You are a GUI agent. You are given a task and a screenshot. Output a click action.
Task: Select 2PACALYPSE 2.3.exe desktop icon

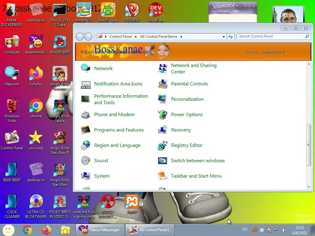pyautogui.click(x=60, y=15)
